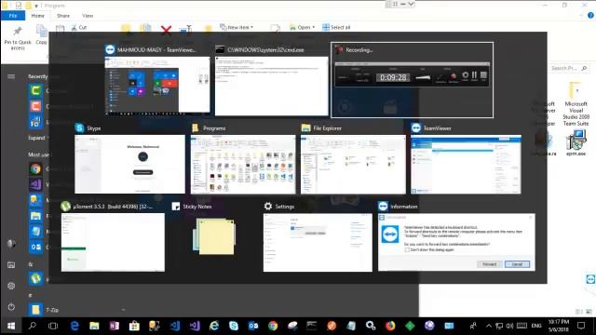Open Chrome from Start menu Most used
Viewport: 596px width, 335px height.
35,168
